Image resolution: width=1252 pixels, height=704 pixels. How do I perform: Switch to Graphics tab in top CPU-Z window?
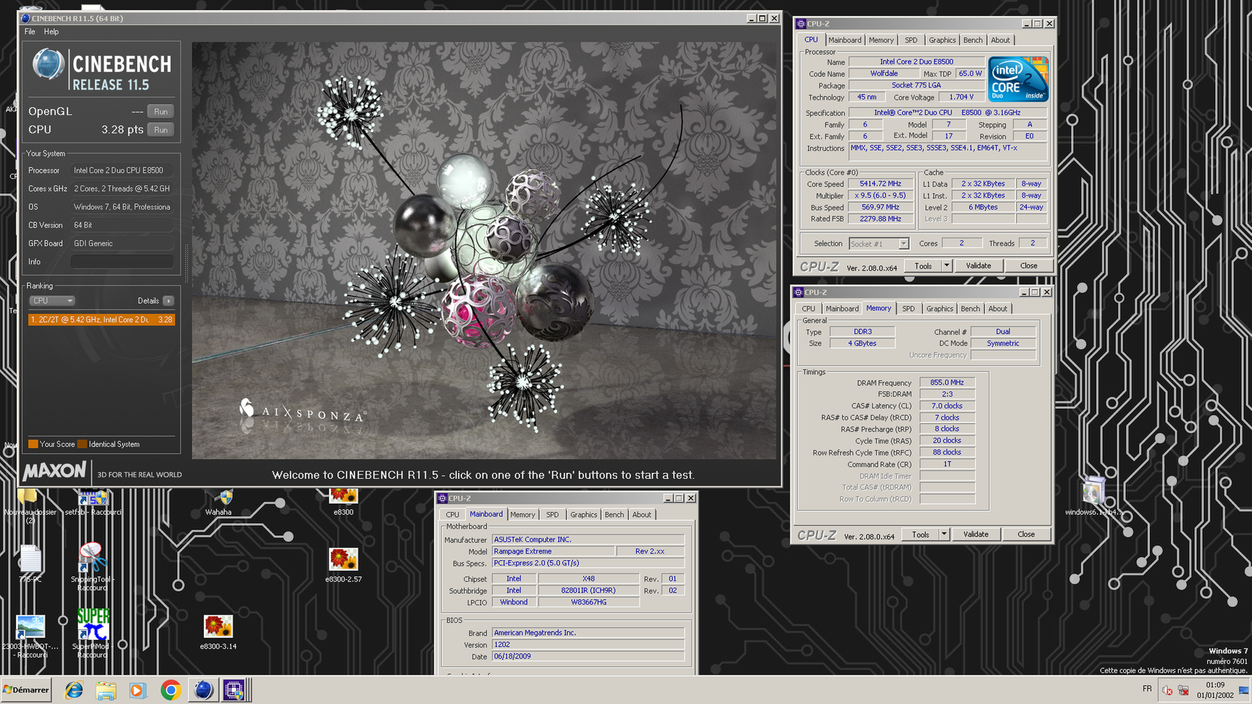click(942, 40)
